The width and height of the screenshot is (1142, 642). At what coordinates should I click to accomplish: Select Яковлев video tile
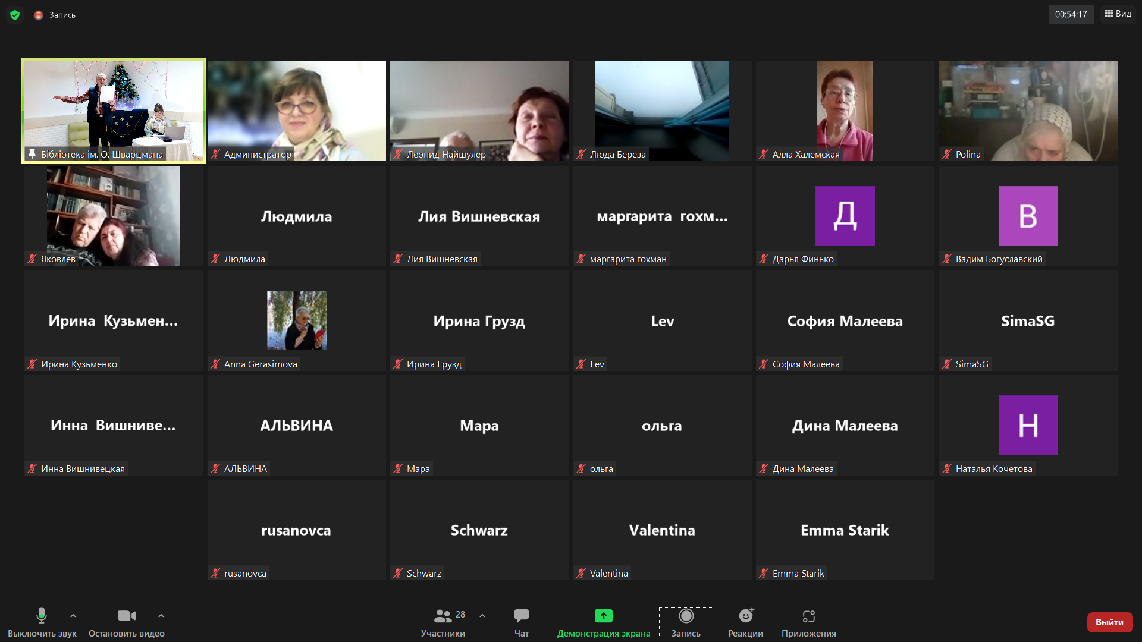click(x=114, y=216)
